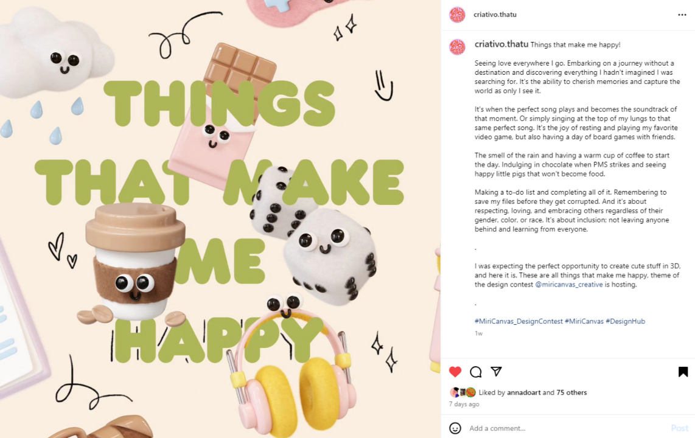Open the #DesignHub hashtag
Screen dimensions: 695x438
pos(625,321)
